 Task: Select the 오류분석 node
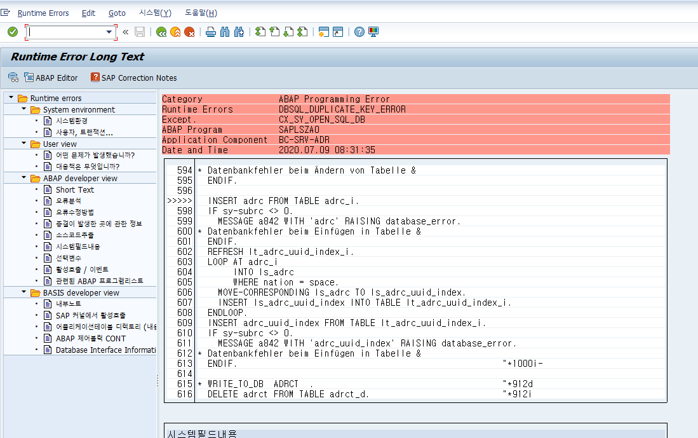coord(68,201)
